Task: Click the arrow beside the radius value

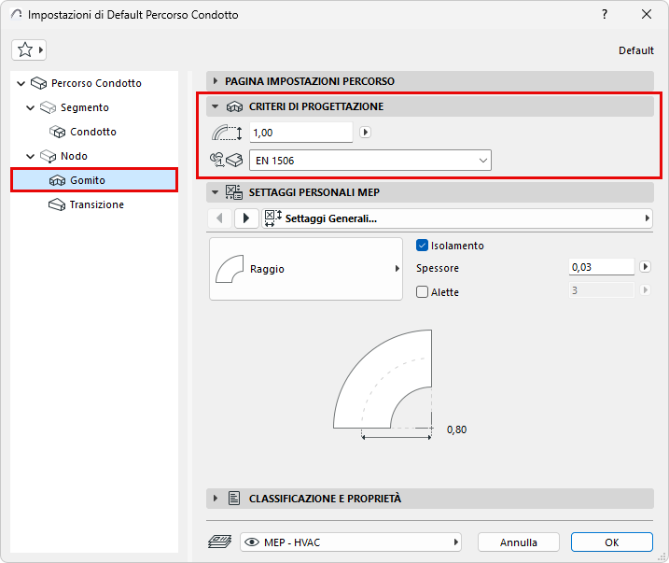Action: click(x=366, y=133)
